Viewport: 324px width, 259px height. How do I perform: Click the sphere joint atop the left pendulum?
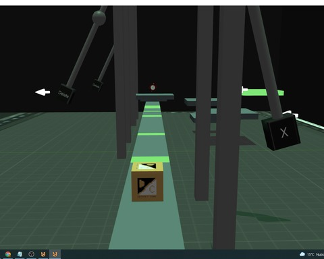[99, 18]
